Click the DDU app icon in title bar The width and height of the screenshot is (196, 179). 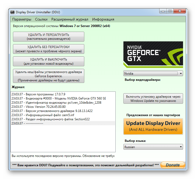(x=12, y=12)
